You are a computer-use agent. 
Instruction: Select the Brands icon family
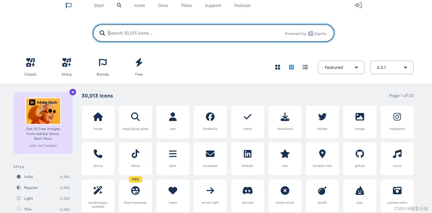coord(103,67)
